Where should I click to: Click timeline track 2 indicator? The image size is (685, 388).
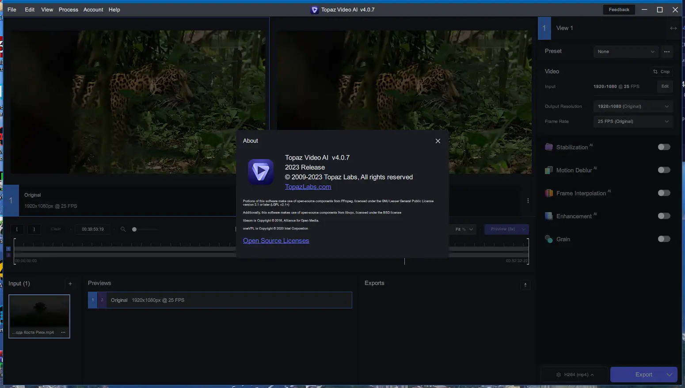(8, 255)
